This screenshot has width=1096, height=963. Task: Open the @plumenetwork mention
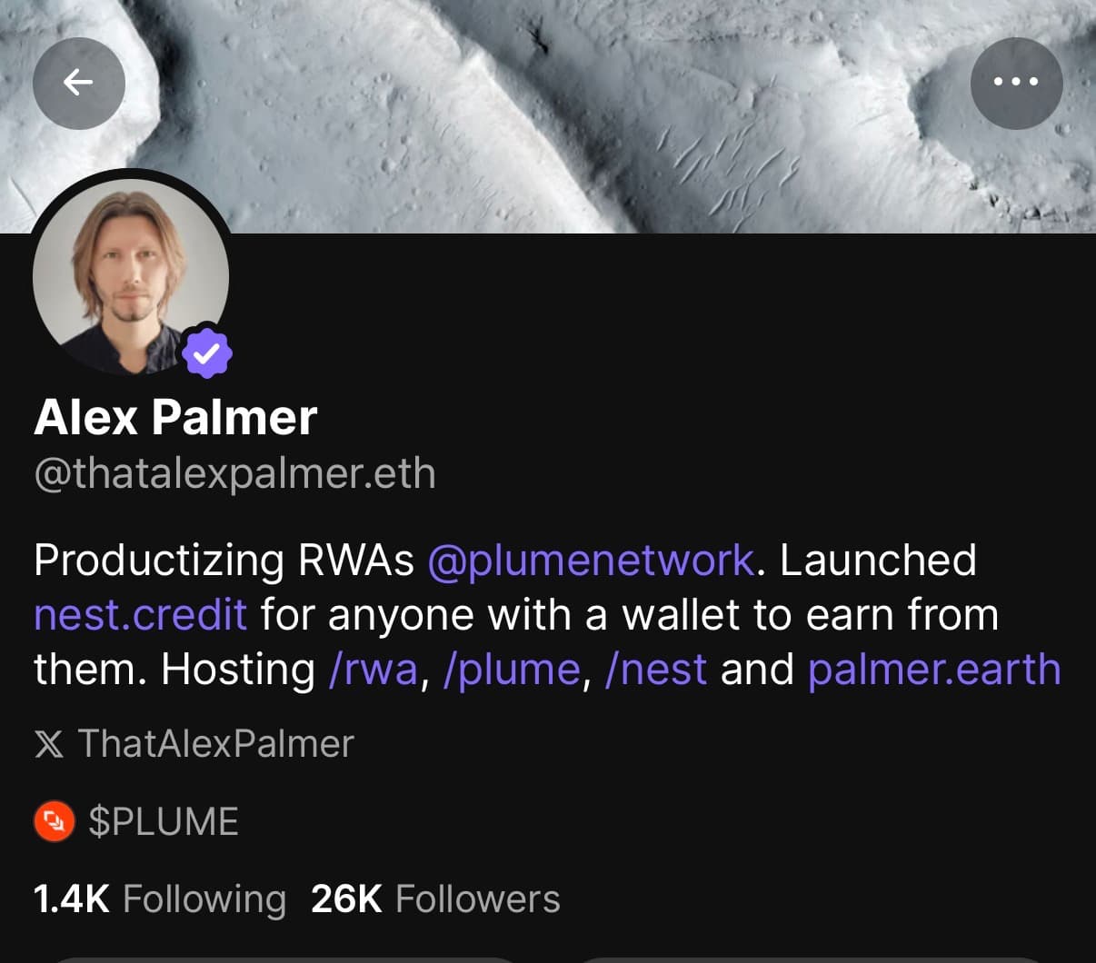(x=591, y=561)
